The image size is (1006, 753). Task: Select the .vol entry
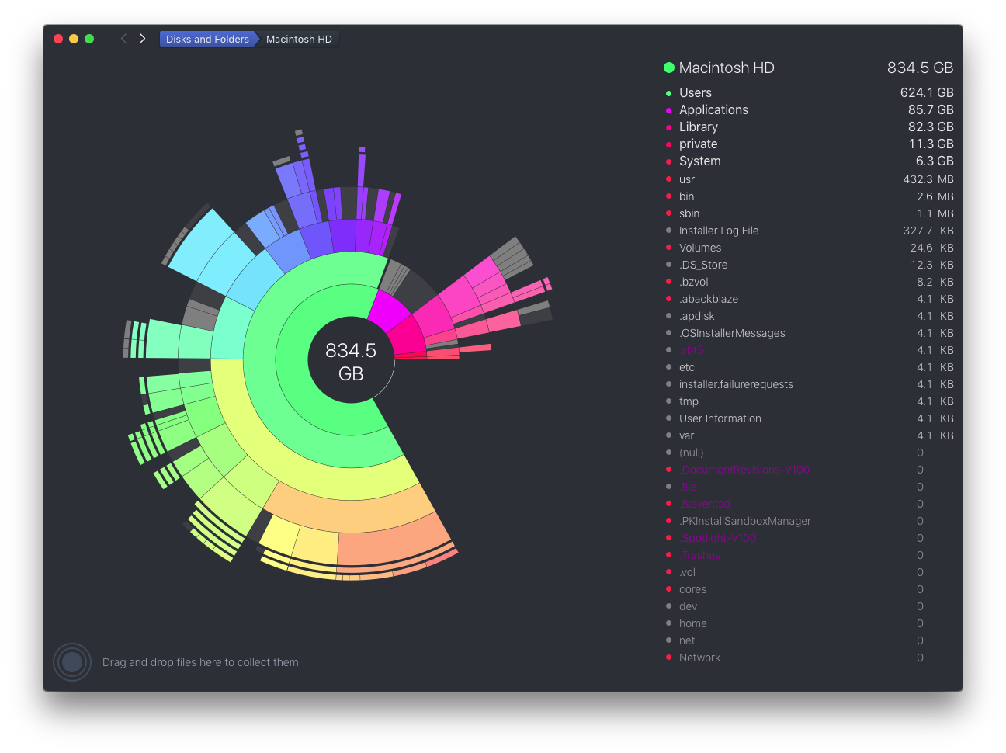(809, 572)
